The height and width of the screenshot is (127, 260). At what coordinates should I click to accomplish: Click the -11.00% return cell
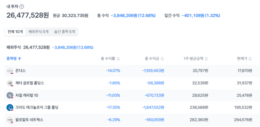coord(113,95)
